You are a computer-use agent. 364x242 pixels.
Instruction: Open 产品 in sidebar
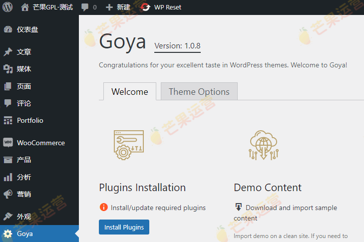(24, 160)
